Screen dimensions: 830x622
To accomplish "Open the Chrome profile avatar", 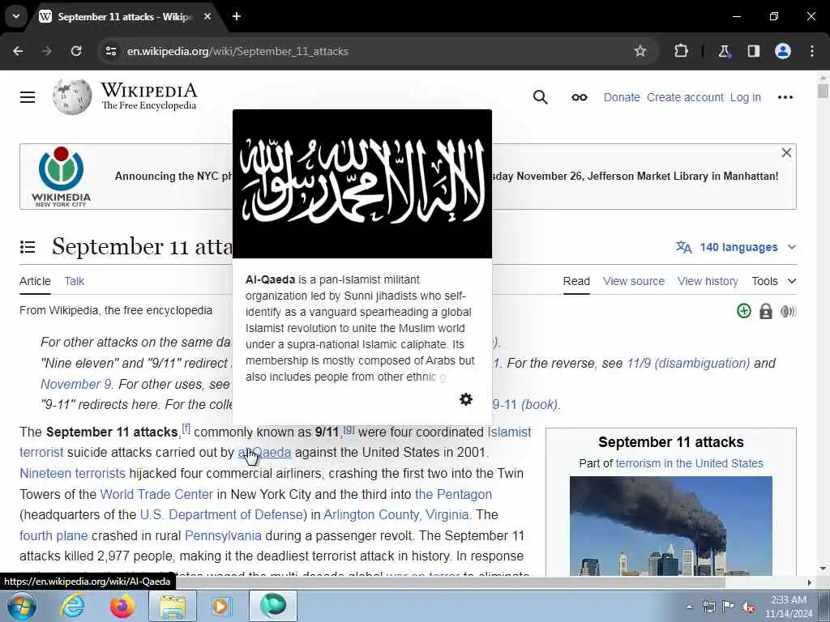I will [x=783, y=51].
